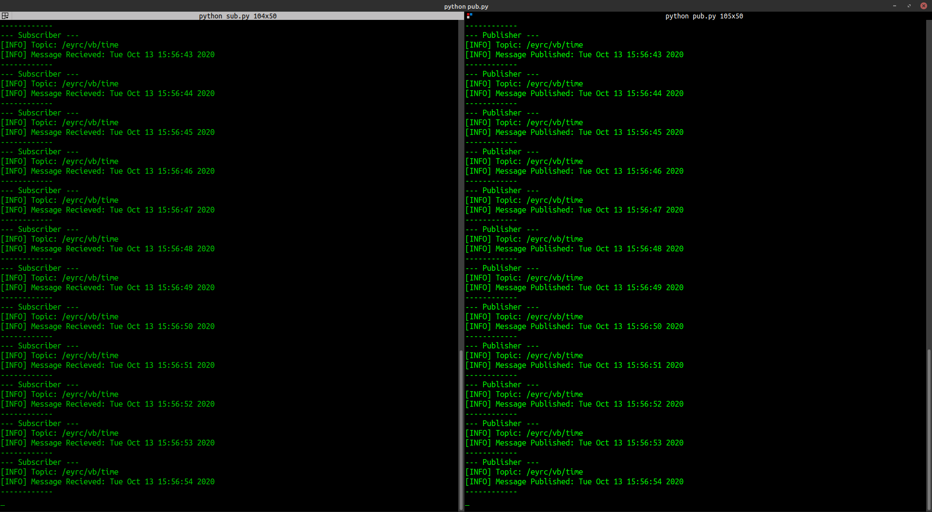Click subscriber line 'Message Recieved: Tue Oct 13 15:56:53 2020'
The height and width of the screenshot is (512, 932).
pyautogui.click(x=108, y=443)
